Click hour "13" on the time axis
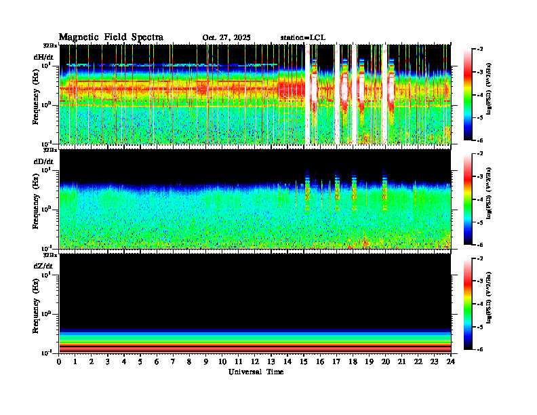Viewport: 537px width, 415px height. point(271,361)
